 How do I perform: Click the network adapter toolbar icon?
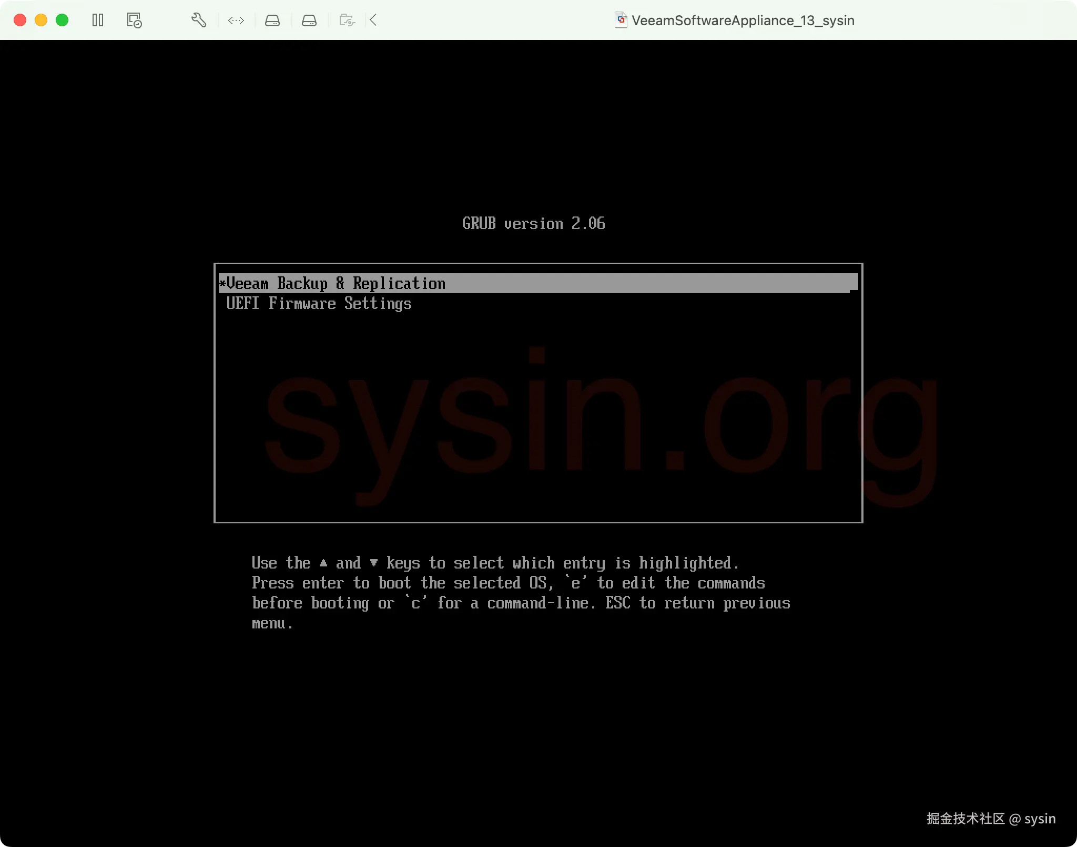236,20
